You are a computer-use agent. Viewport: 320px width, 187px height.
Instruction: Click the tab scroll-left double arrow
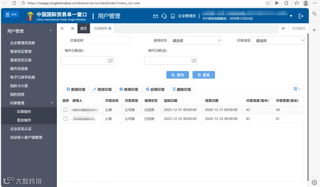72,28
